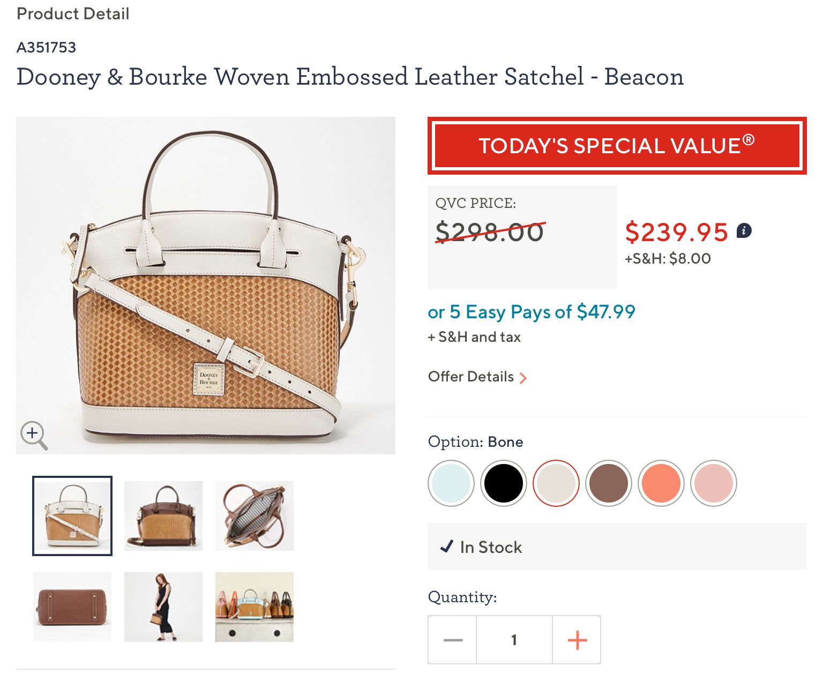Select the light blue color option
Image resolution: width=823 pixels, height=674 pixels.
pyautogui.click(x=451, y=483)
